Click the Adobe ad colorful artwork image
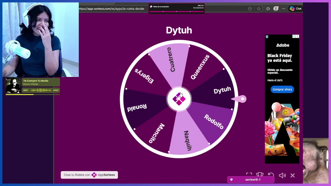 (x=282, y=129)
